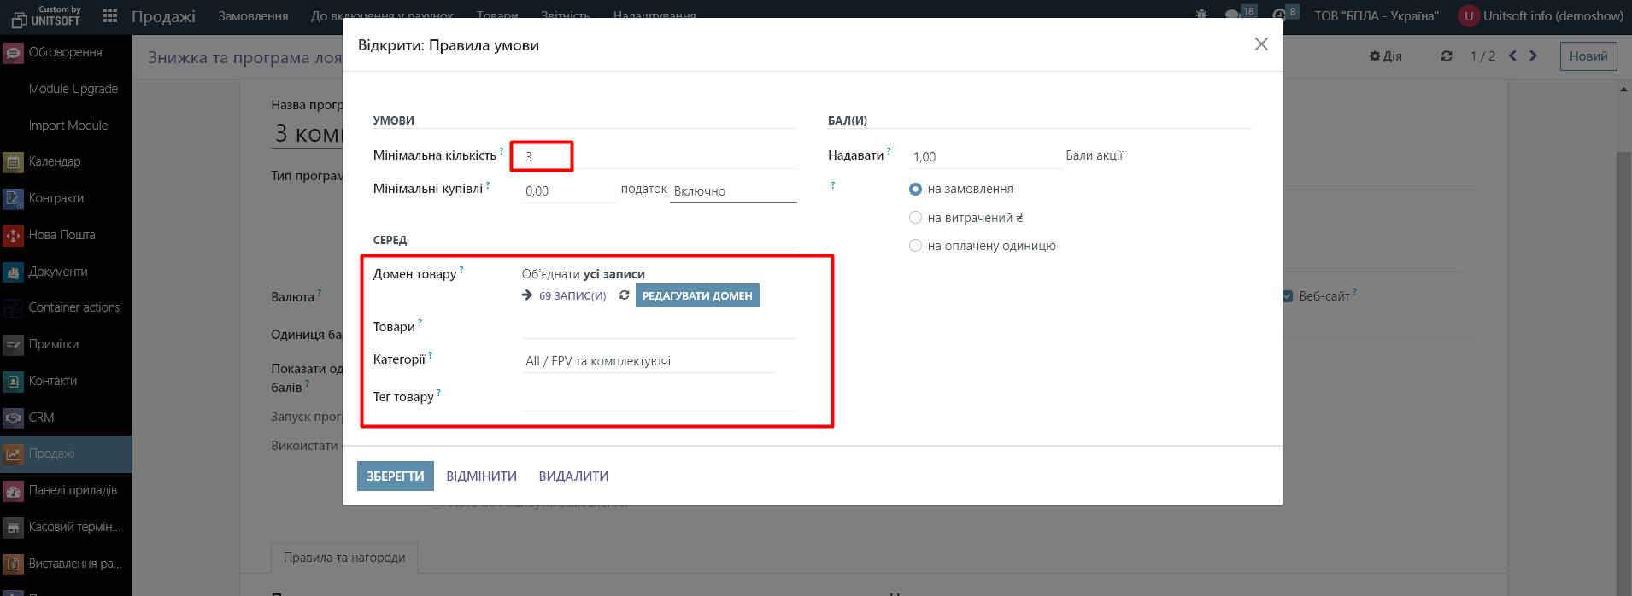Switch to Правила та нагороди tab

344,558
